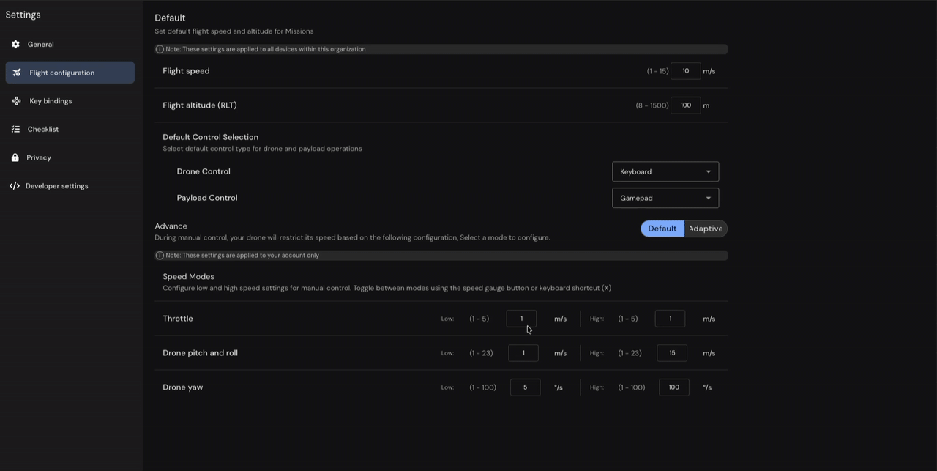Open the Drone Control dropdown
This screenshot has height=471, width=937.
665,171
